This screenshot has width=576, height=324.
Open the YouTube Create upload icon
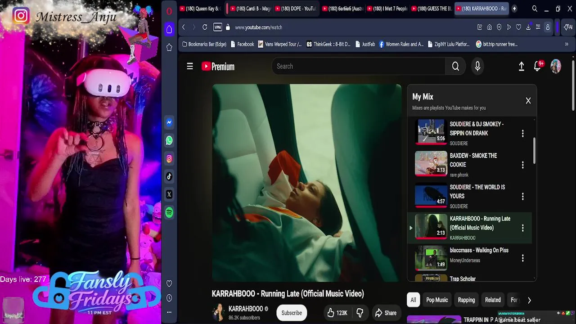[x=521, y=67]
